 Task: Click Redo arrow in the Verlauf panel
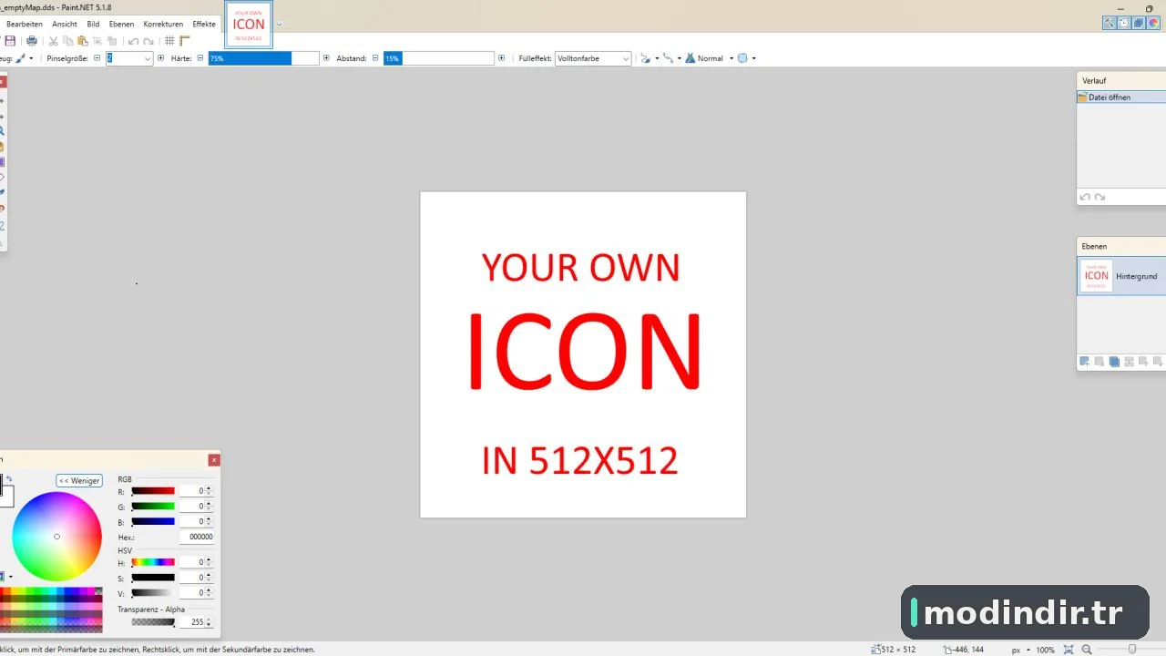(1100, 197)
